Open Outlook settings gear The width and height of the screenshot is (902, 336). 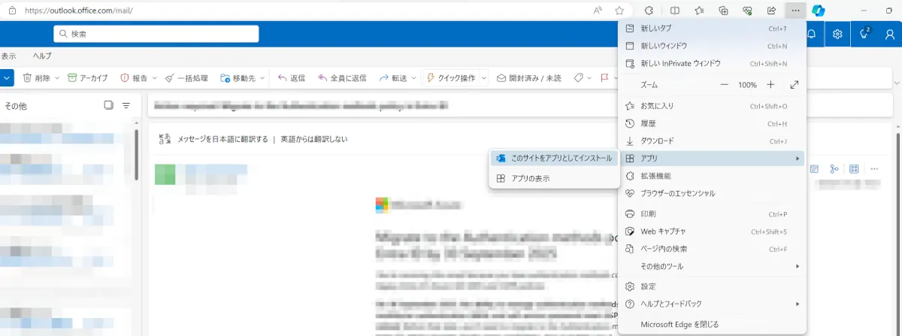838,34
